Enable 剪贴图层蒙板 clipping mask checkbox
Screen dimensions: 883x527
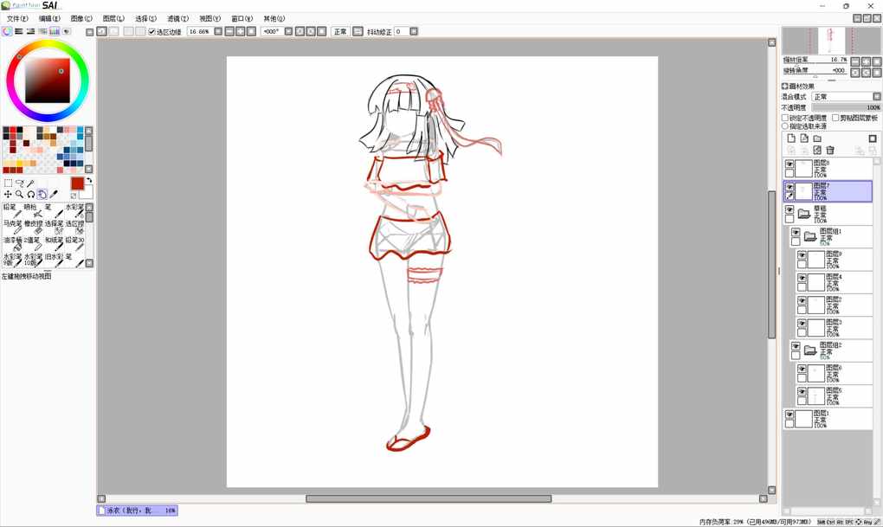tap(835, 118)
